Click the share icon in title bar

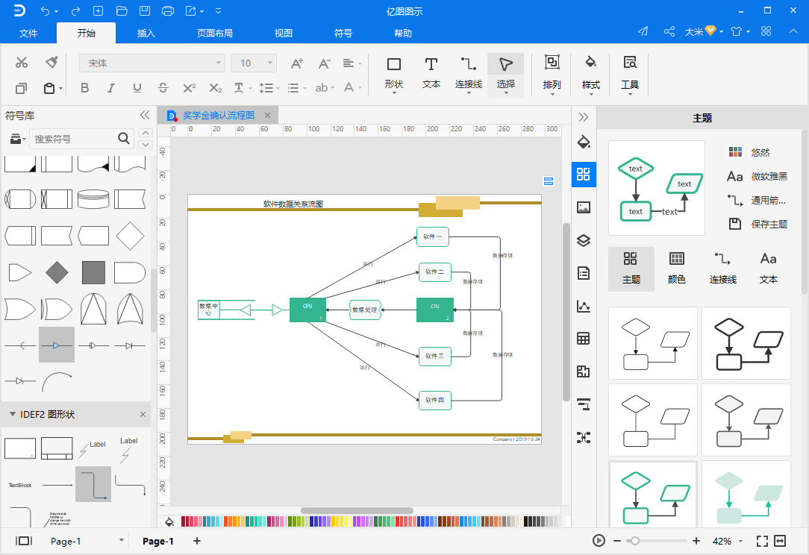click(x=669, y=31)
